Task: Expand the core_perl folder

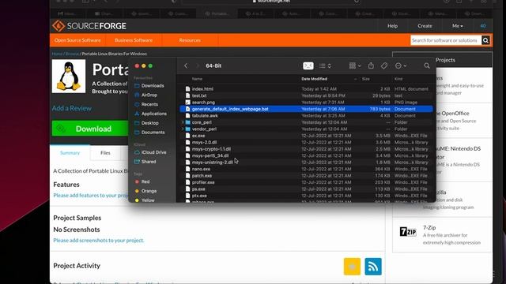Action: 183,122
